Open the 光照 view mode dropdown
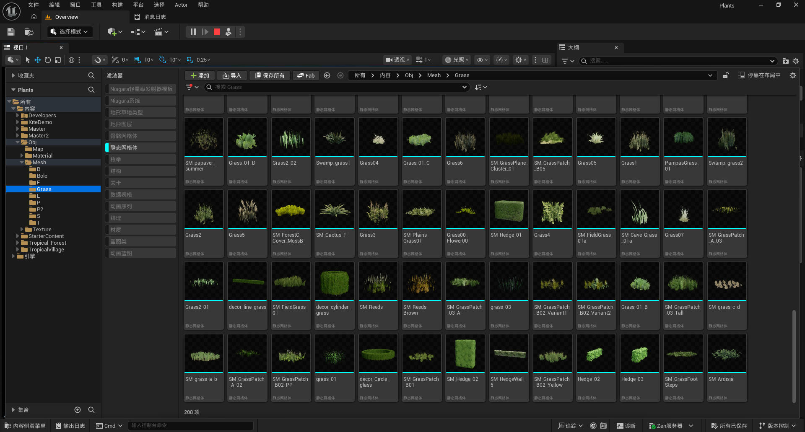This screenshot has width=805, height=432. click(457, 60)
